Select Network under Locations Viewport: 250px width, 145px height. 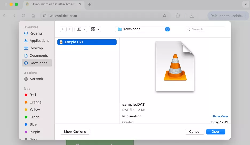tap(36, 79)
